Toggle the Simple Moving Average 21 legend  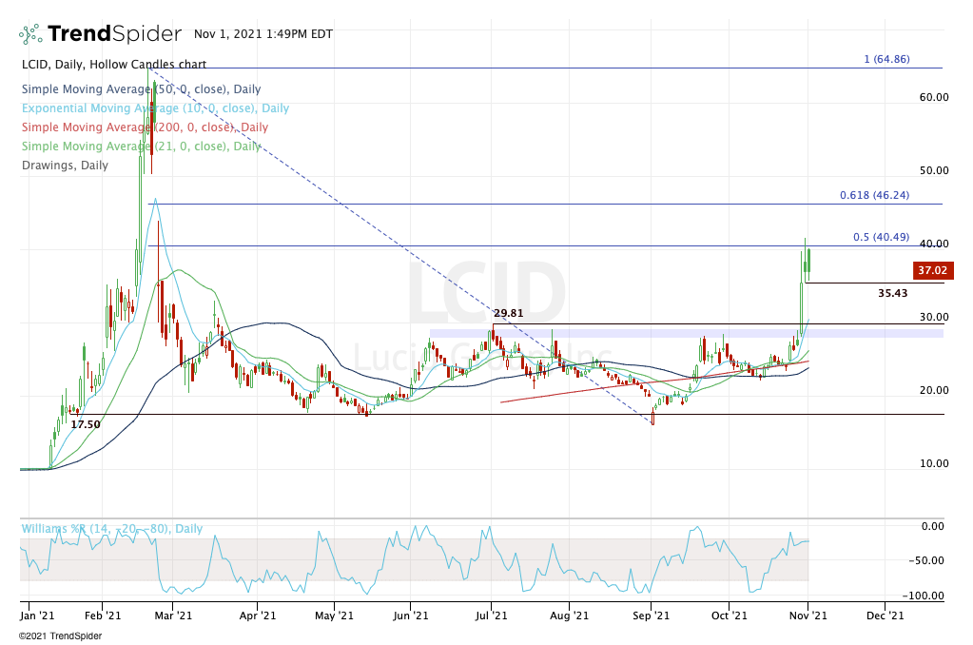coord(140,147)
